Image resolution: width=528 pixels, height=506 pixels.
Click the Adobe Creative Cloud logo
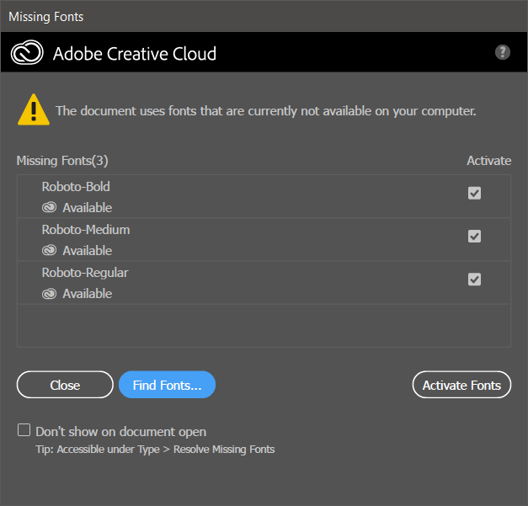pyautogui.click(x=27, y=52)
